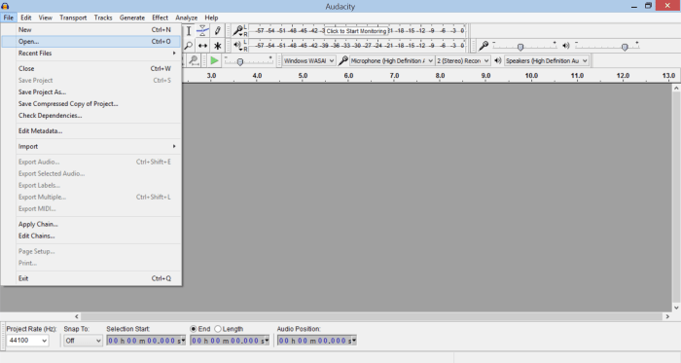Choose Check Dependencies...

pos(91,115)
